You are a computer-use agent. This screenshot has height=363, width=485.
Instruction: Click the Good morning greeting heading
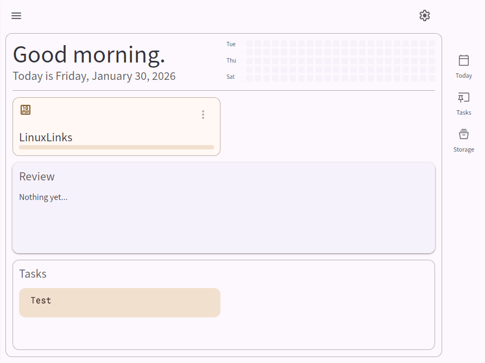click(89, 54)
